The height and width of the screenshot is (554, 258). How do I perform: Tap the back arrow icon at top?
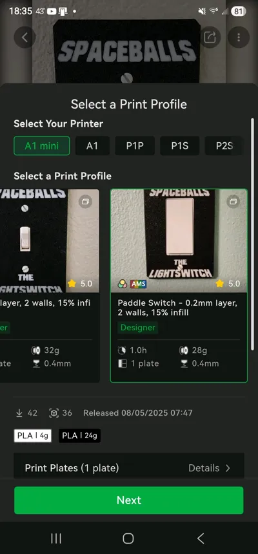25,37
